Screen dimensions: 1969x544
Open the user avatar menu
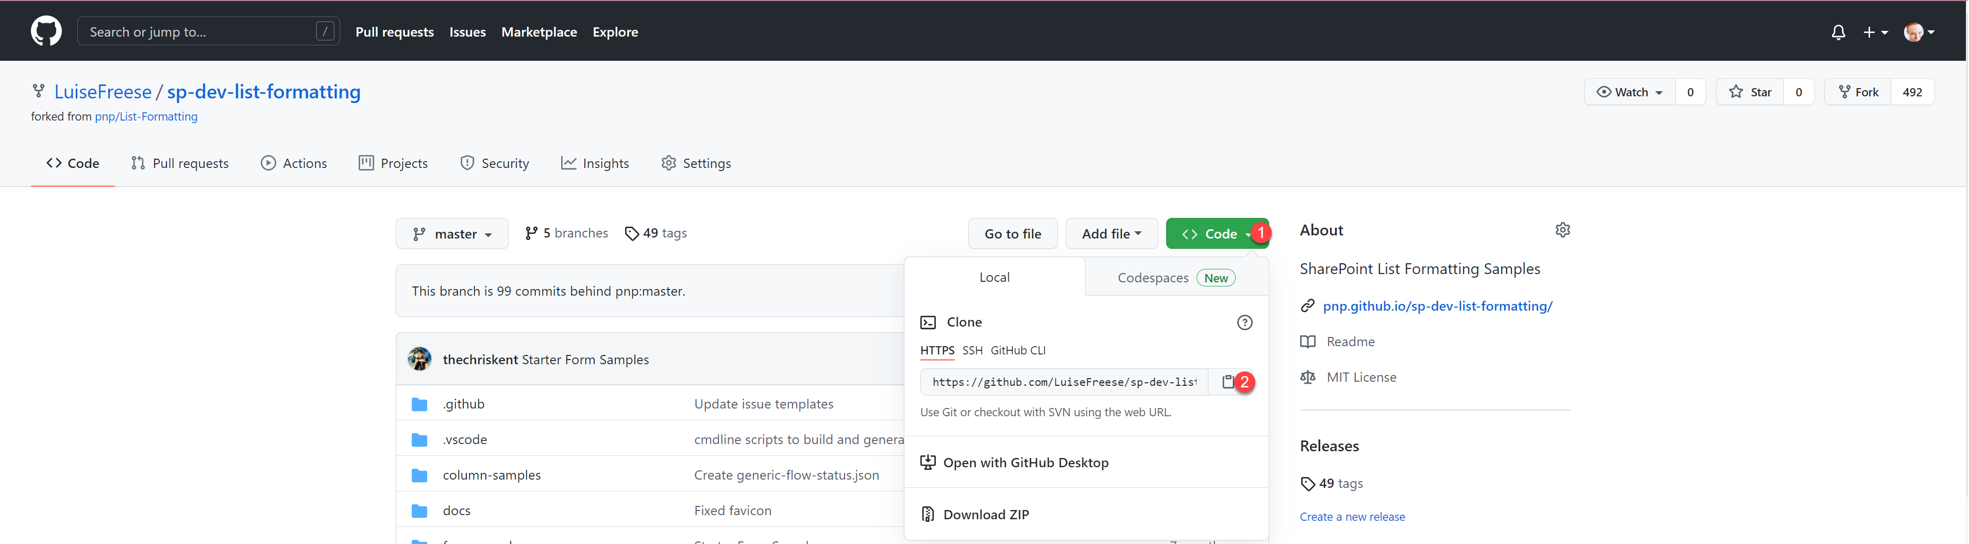[1918, 32]
